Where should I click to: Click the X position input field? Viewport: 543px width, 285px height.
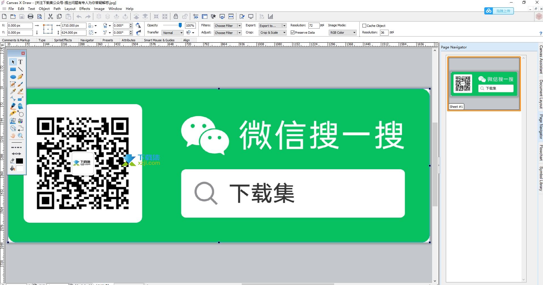[x=20, y=25]
